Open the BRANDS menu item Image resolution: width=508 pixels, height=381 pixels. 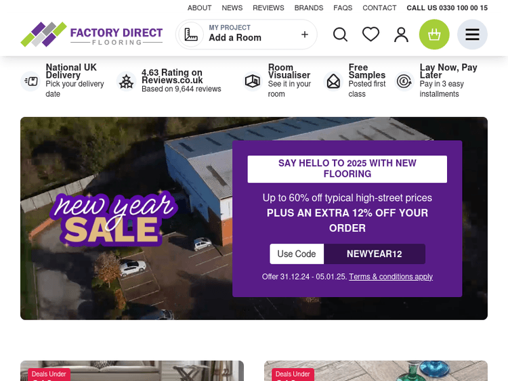click(309, 7)
